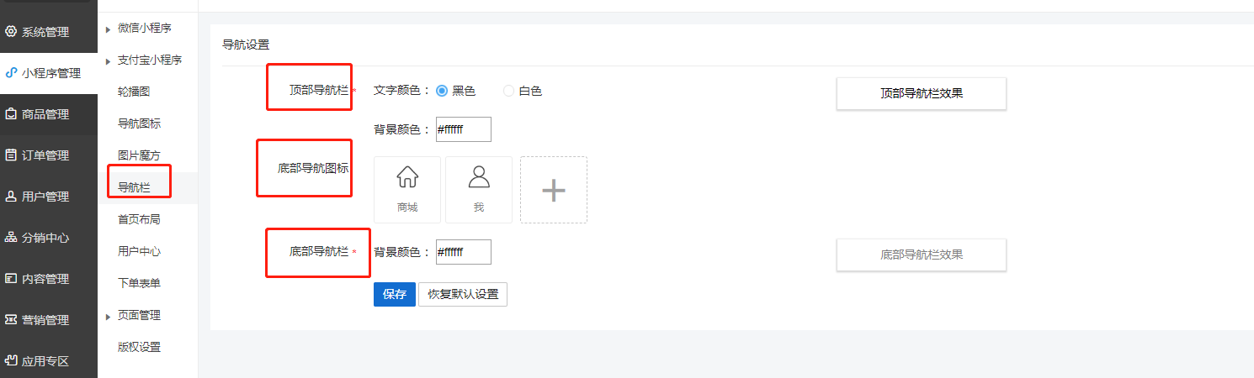Click the 恢复默认设置 button
1254x378 pixels.
pyautogui.click(x=463, y=294)
